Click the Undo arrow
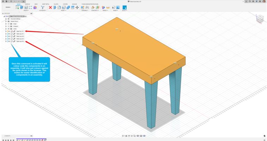 pos(15,1)
